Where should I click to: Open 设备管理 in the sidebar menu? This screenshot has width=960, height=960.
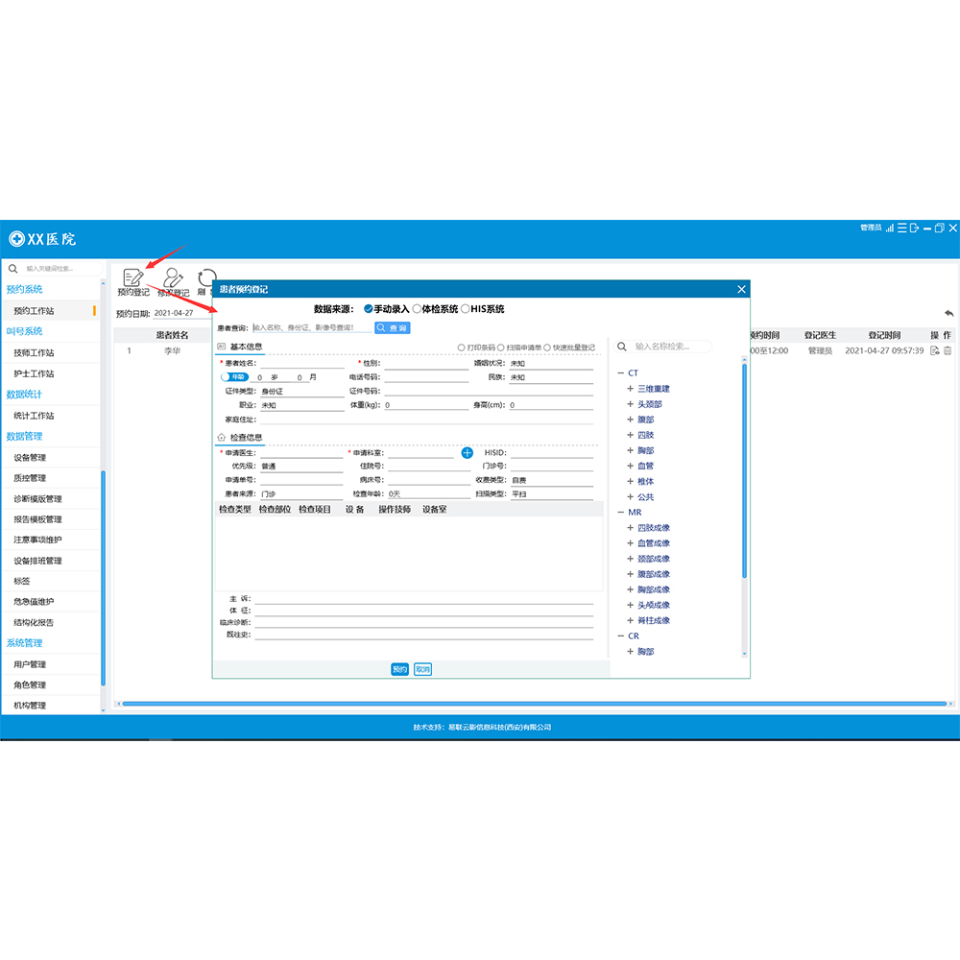(x=30, y=457)
